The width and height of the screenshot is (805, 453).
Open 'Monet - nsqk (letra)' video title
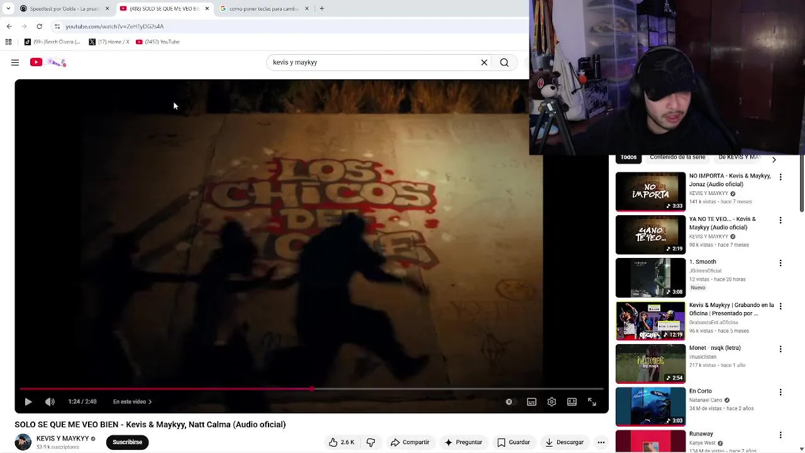tap(714, 348)
